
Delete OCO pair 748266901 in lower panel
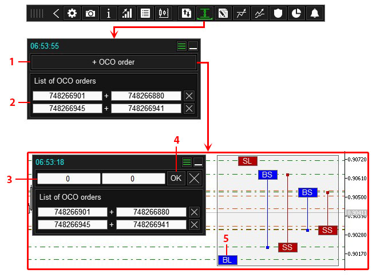[194, 212]
